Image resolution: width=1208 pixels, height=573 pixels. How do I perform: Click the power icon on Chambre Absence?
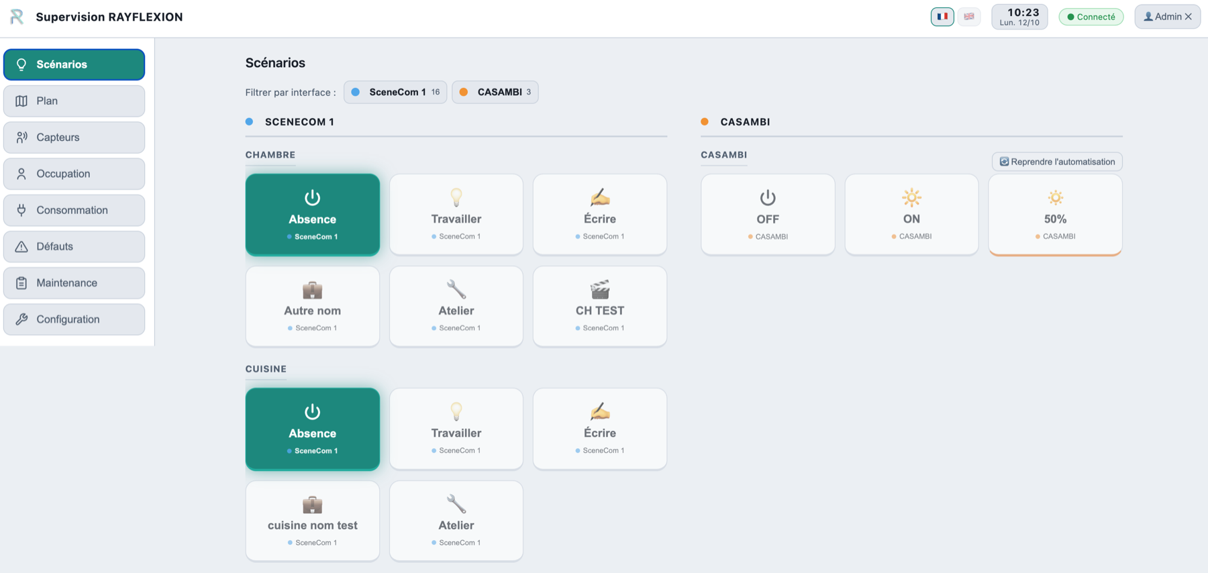(x=312, y=198)
